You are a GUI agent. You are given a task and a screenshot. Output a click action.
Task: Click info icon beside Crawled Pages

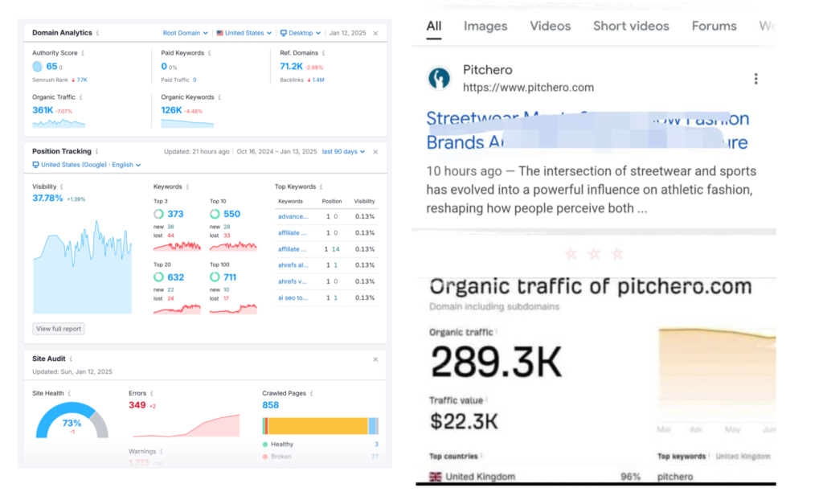311,393
